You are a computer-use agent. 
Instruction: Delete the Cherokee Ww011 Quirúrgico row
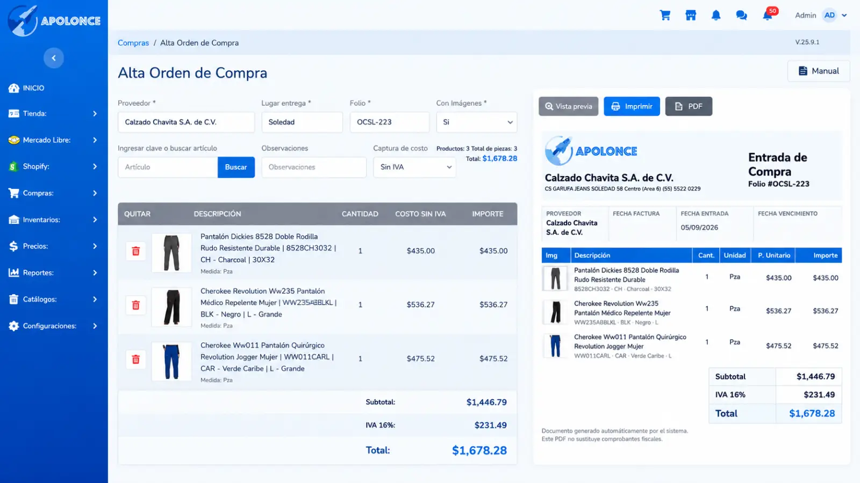pyautogui.click(x=136, y=360)
